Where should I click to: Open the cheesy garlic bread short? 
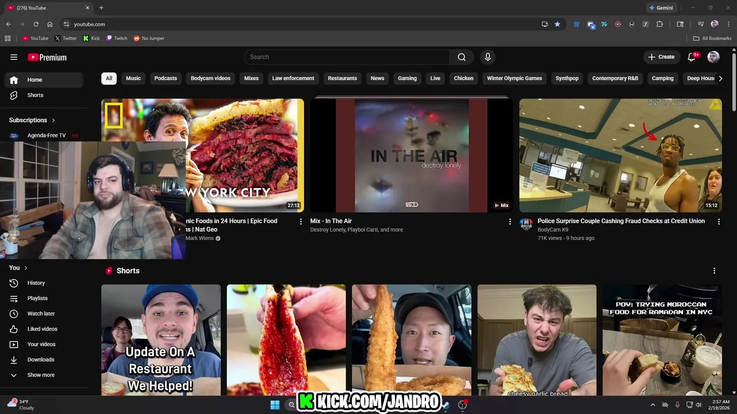click(x=537, y=340)
